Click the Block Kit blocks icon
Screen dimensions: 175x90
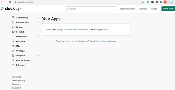pos(13,32)
